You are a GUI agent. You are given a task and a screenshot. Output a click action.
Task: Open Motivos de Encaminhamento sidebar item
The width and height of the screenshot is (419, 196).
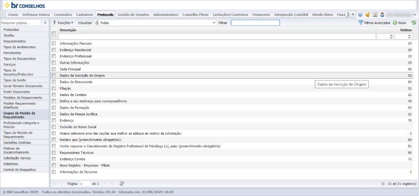click(x=25, y=150)
